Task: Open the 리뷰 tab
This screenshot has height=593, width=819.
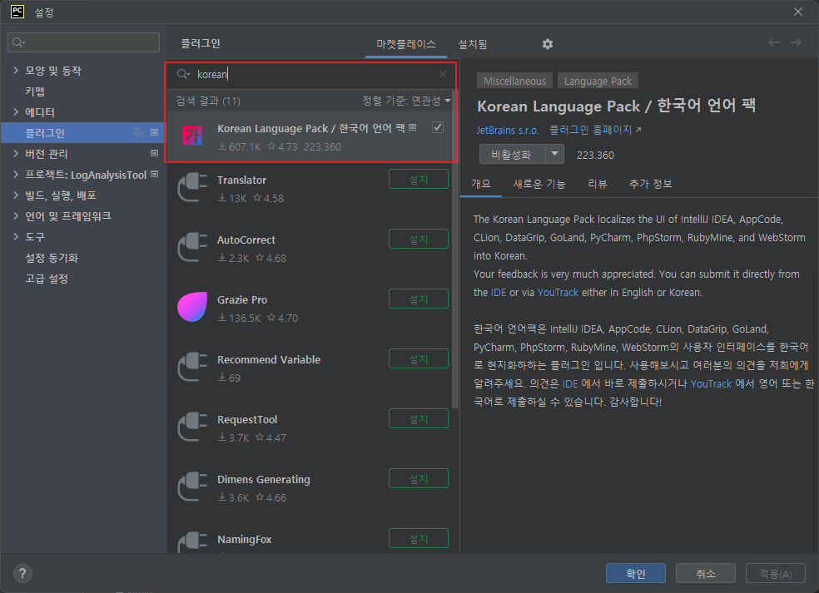Action: coord(598,184)
